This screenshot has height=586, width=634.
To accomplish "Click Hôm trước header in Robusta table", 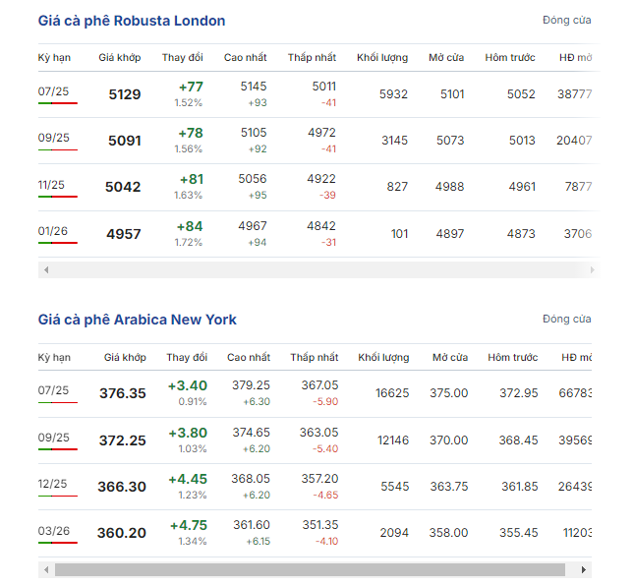I will pos(510,57).
